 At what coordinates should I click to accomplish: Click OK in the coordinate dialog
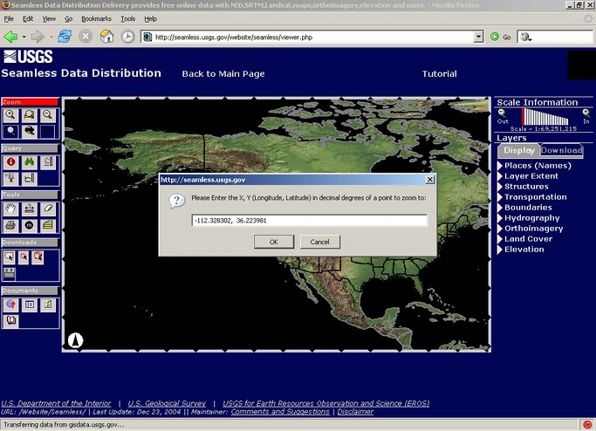(274, 242)
